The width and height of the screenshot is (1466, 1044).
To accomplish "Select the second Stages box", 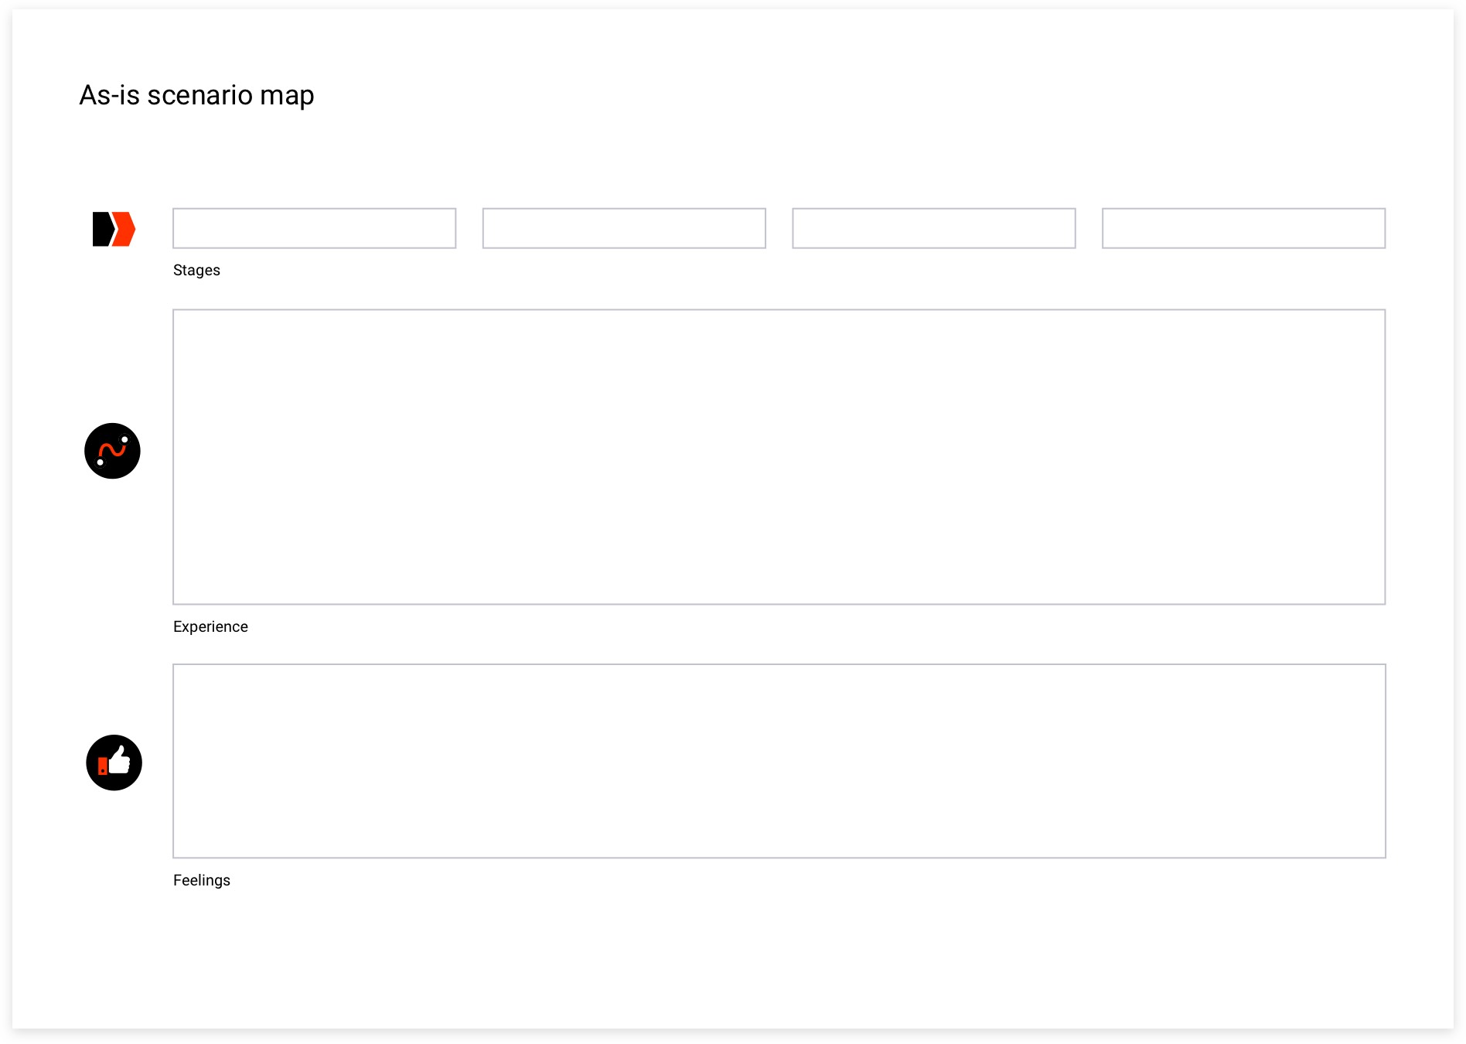I will (624, 228).
